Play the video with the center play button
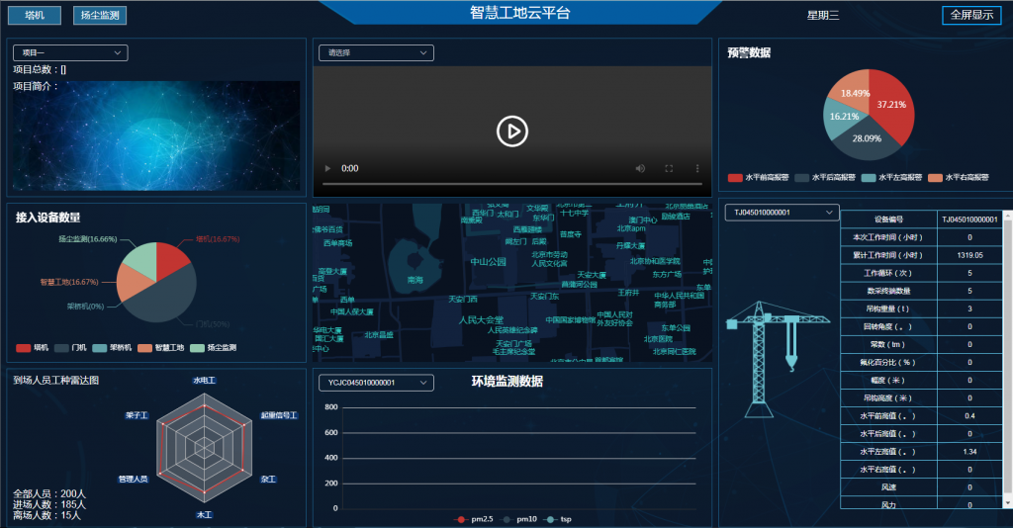Screen dimensions: 1013x528 [512, 132]
